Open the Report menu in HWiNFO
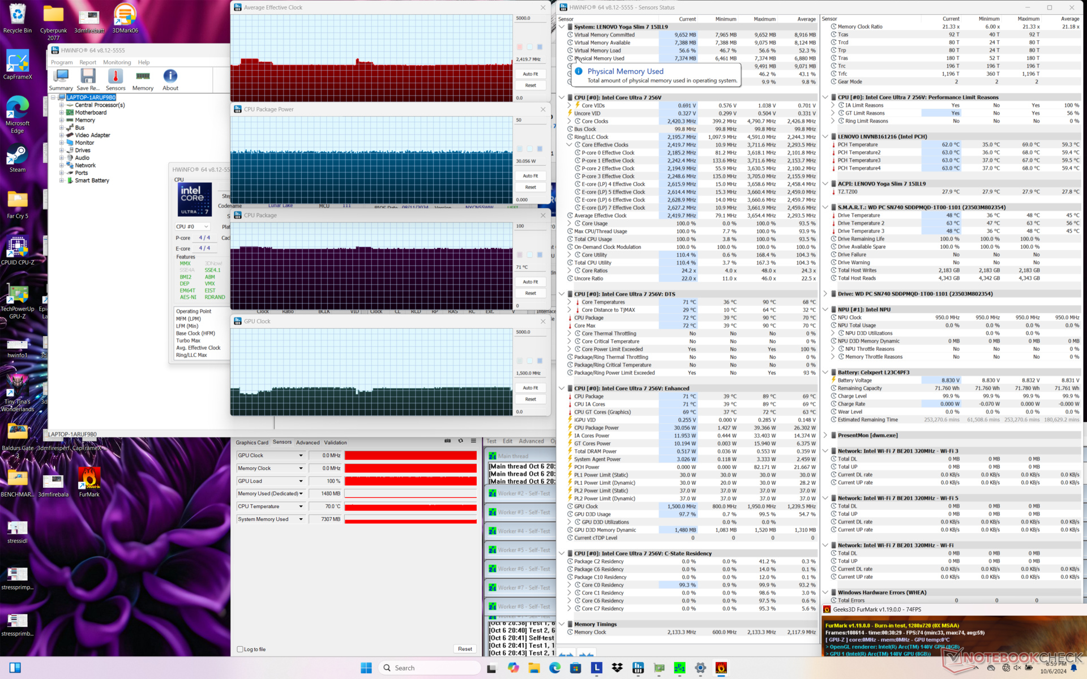 tap(88, 62)
